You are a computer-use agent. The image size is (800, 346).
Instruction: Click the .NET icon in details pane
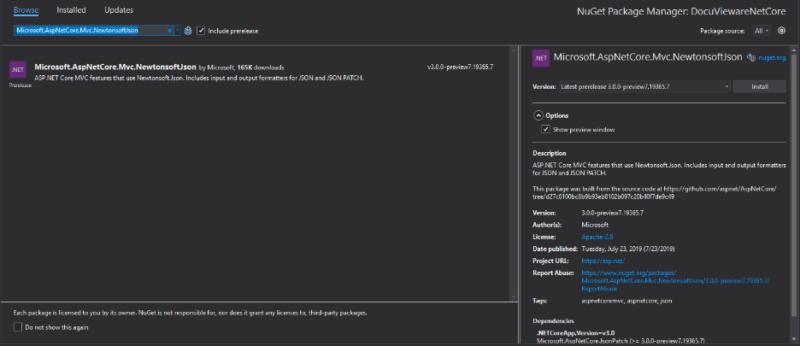pos(540,58)
